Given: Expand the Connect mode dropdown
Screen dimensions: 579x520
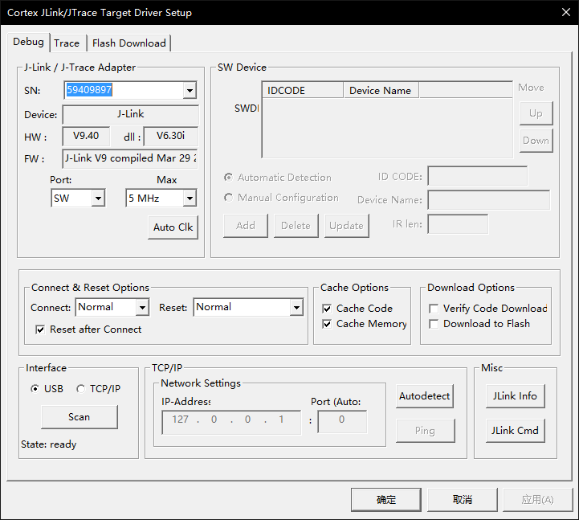Looking at the screenshot, I should click(x=142, y=307).
